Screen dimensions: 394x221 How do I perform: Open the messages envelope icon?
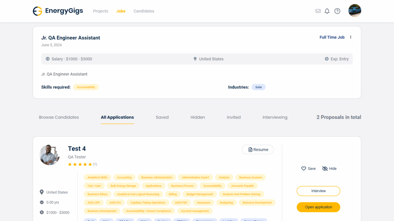318,11
